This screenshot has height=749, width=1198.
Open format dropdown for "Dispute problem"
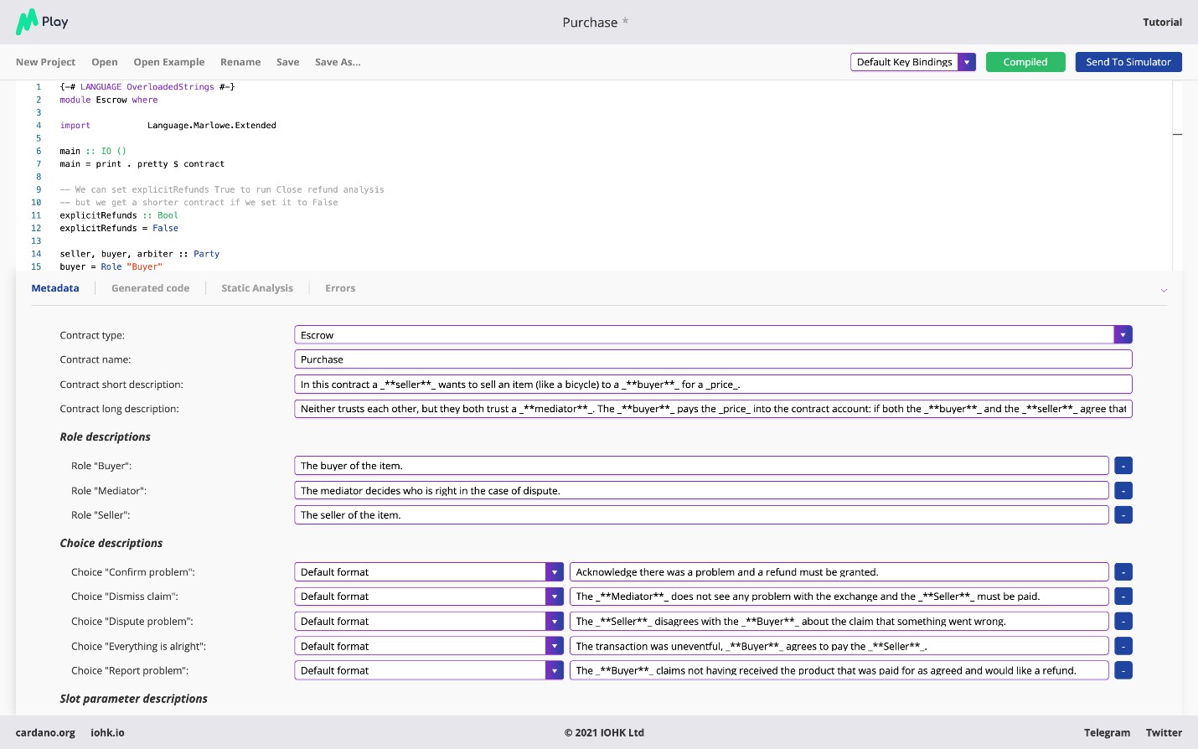point(554,622)
